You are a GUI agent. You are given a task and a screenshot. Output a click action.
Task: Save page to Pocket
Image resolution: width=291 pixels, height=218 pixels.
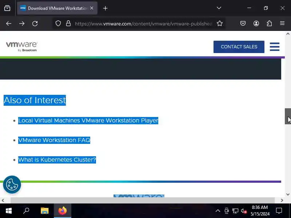click(243, 23)
